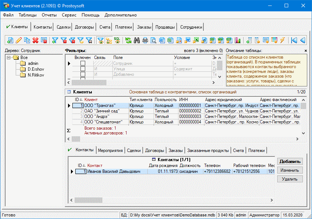Click the pencil edit record icon

pos(19,40)
